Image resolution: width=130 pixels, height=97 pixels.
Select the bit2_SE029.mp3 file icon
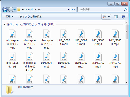click(x=81, y=34)
